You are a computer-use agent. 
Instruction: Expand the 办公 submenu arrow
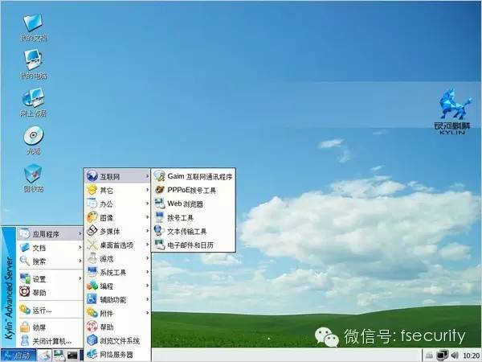point(147,204)
